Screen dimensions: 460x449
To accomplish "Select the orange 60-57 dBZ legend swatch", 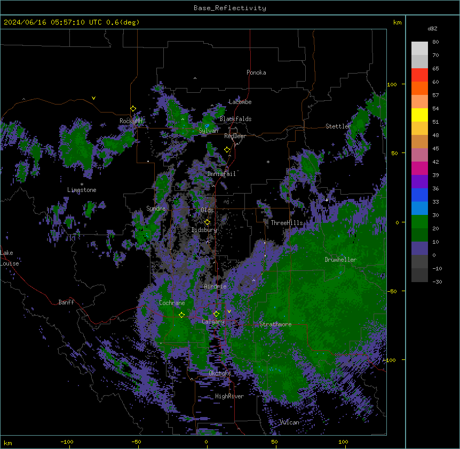I will pos(419,88).
